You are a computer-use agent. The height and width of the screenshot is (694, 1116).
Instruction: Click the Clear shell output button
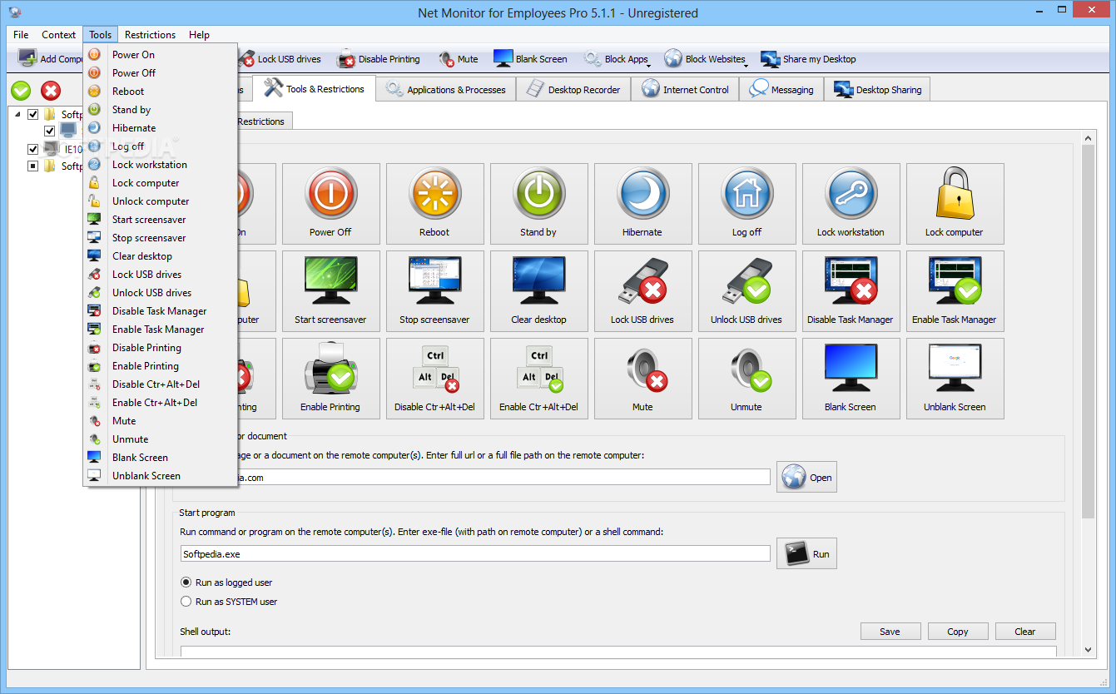pyautogui.click(x=1025, y=632)
